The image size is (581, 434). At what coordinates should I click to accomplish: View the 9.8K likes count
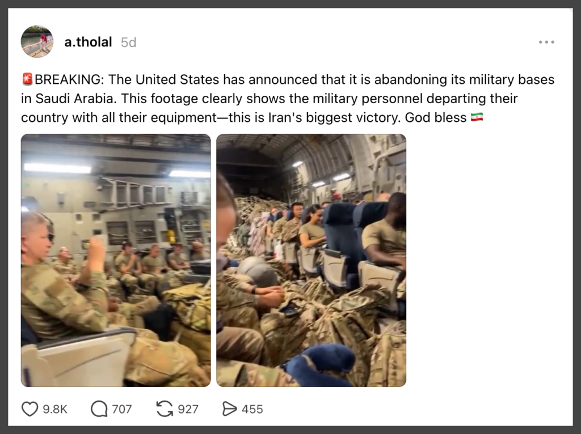(55, 409)
